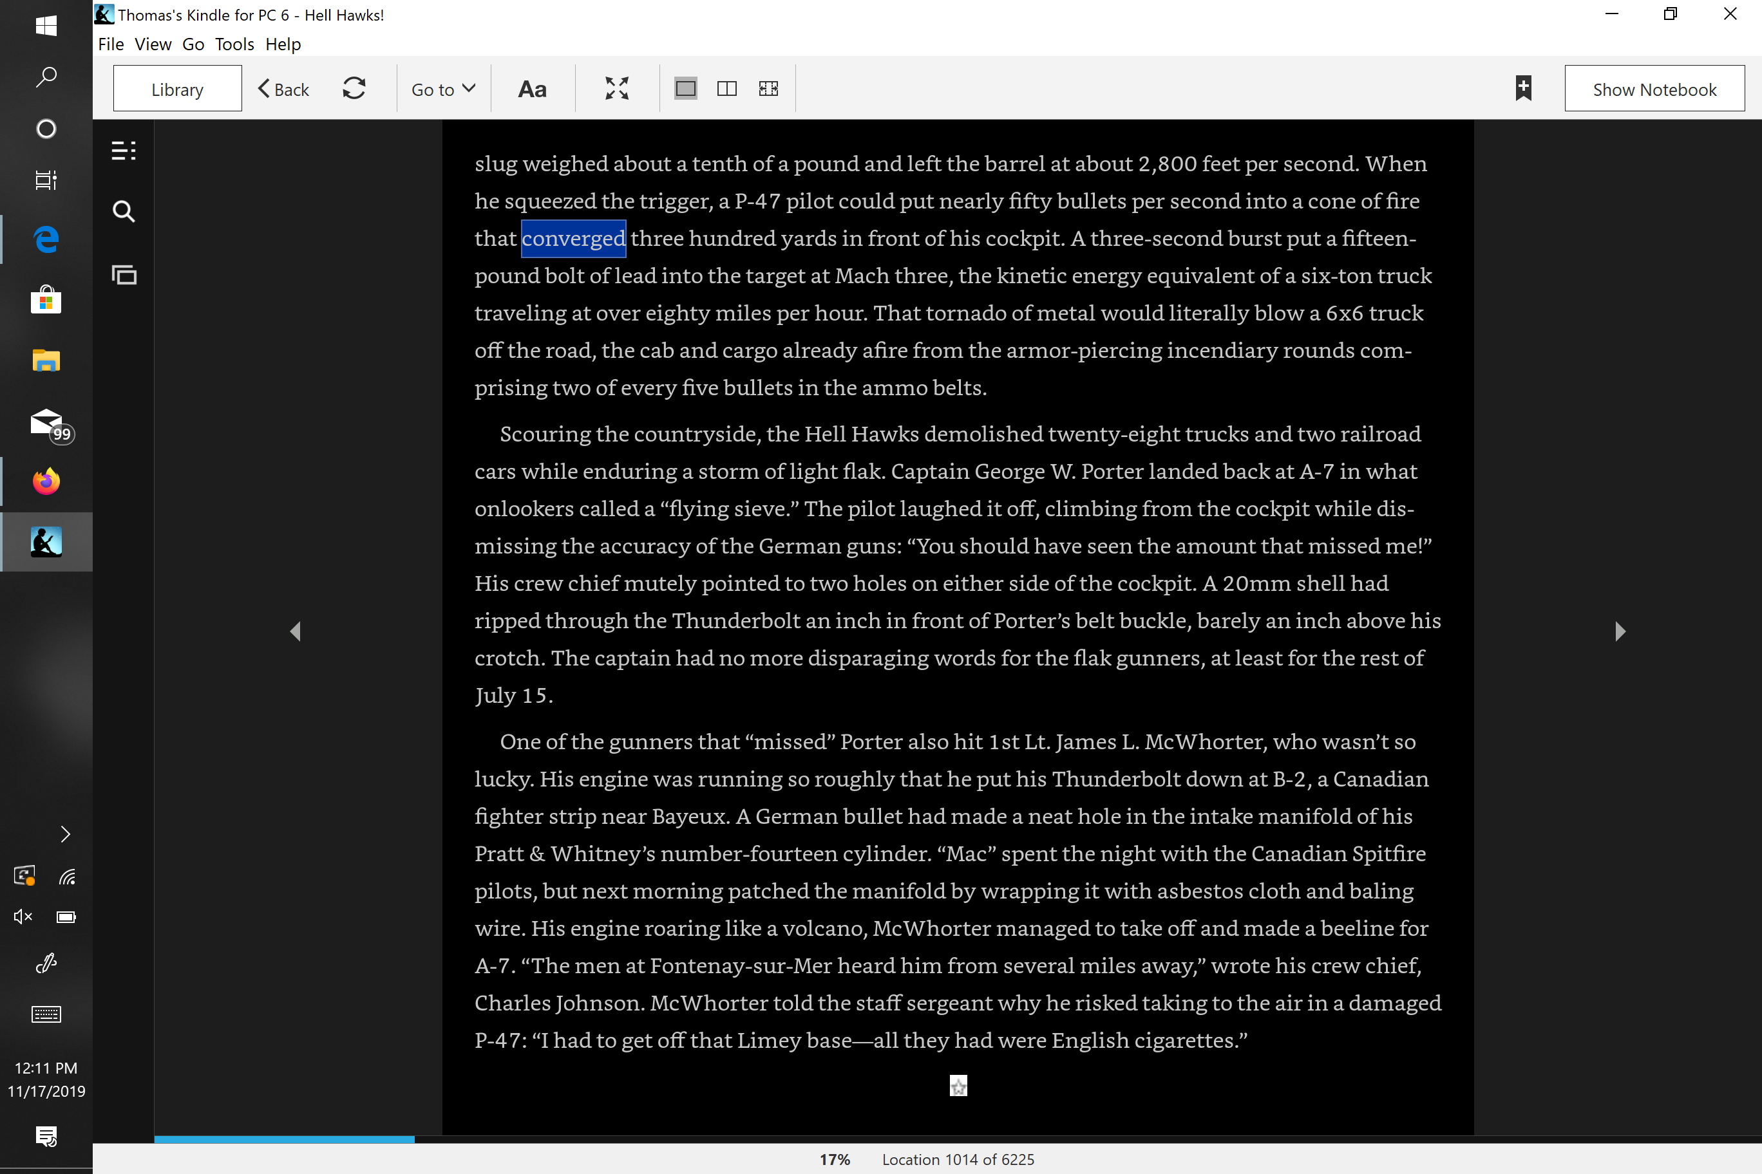Click Location 1014 of 6225 text
Screen dimensions: 1762x1174
(x=958, y=1159)
